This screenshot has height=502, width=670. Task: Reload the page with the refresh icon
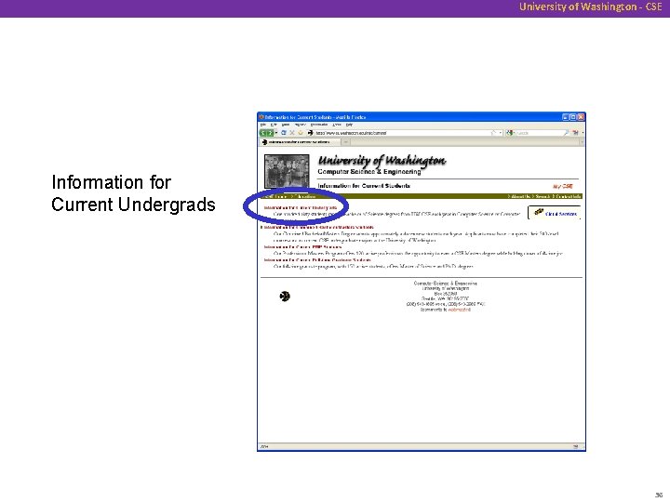coord(284,133)
